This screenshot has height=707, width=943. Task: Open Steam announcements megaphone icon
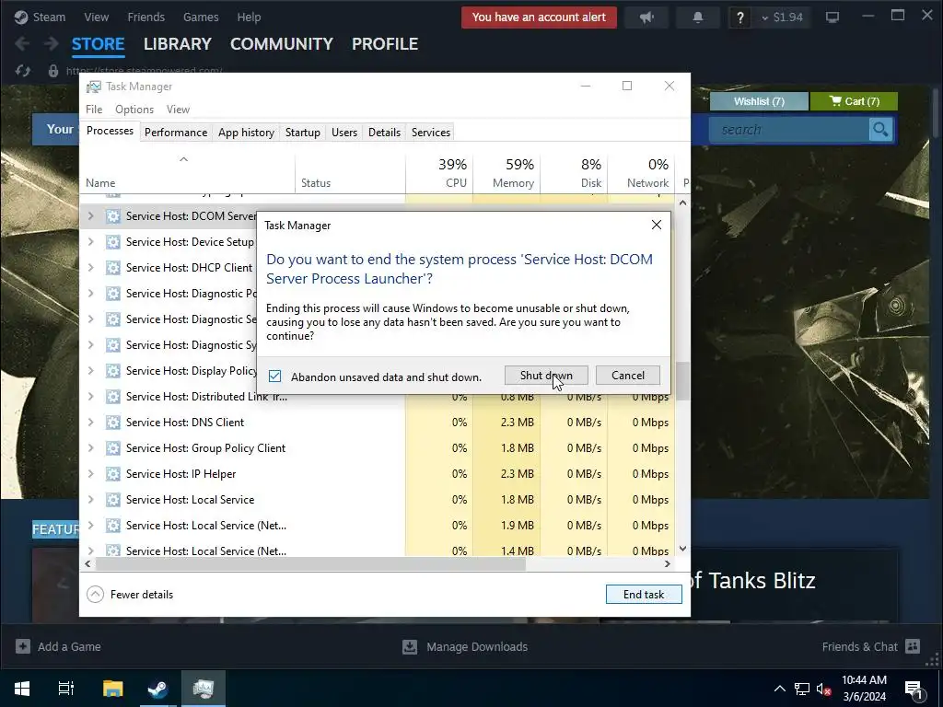coord(646,17)
